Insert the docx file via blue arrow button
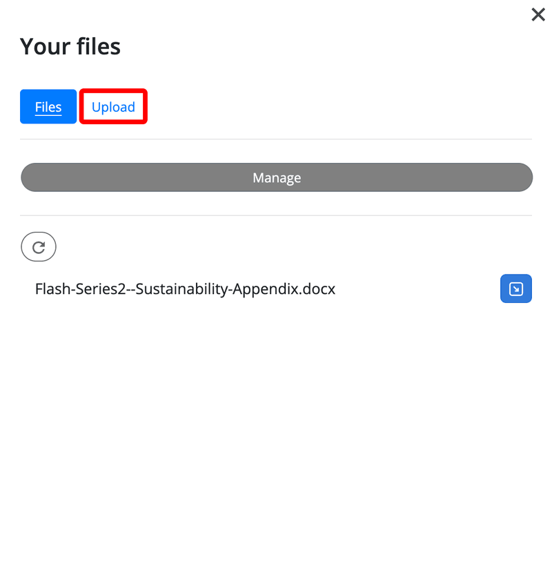The height and width of the screenshot is (579, 552). click(x=515, y=289)
